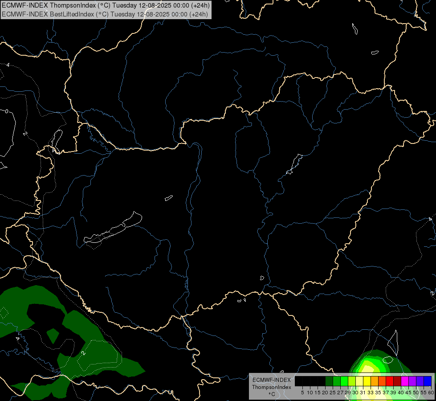Click the ThompsonIndex title line at top
Screen dimensions: 436x401
[106, 5]
